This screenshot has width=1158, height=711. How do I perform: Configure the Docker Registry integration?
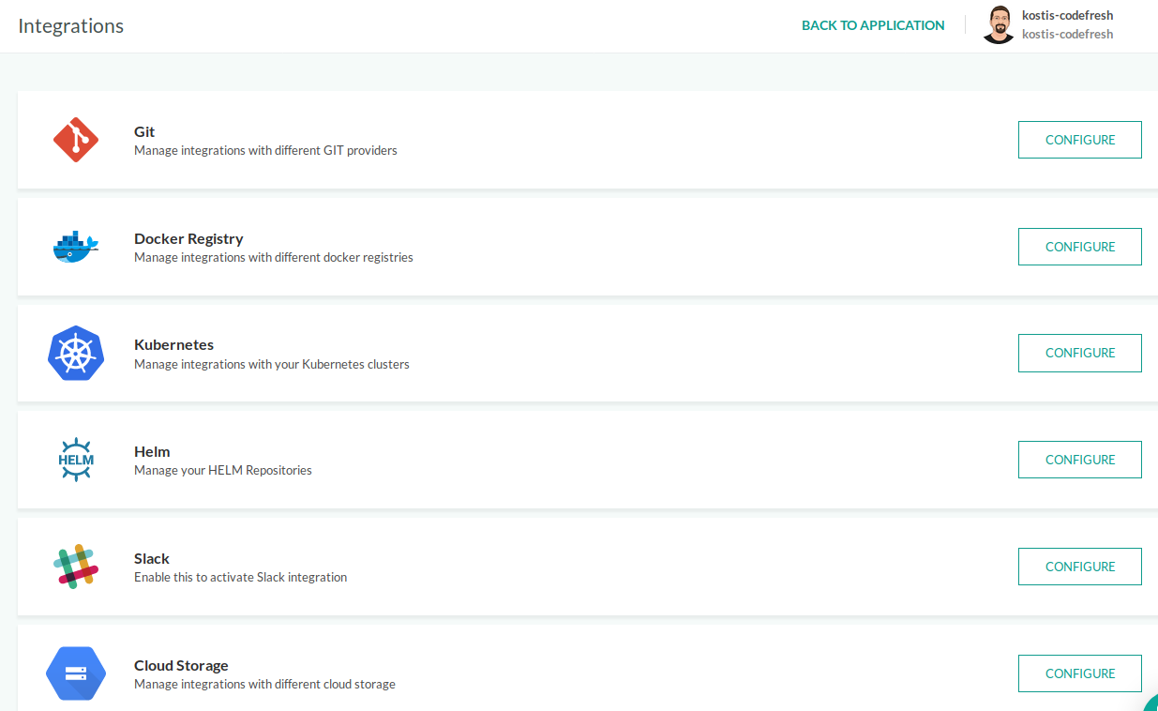click(x=1079, y=247)
